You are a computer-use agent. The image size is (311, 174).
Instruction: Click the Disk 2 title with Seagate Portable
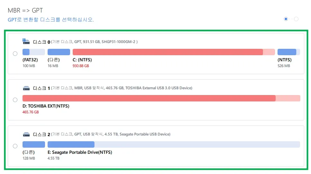tap(102, 134)
